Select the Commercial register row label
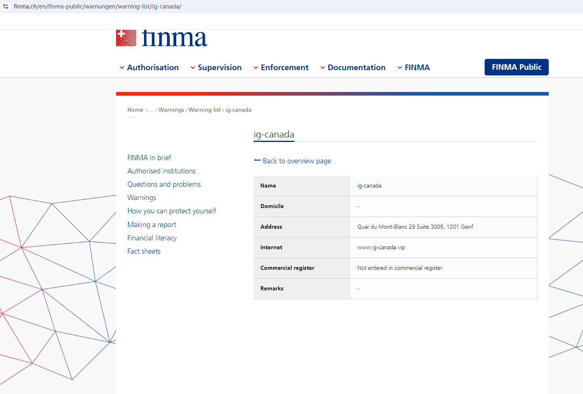 click(287, 268)
